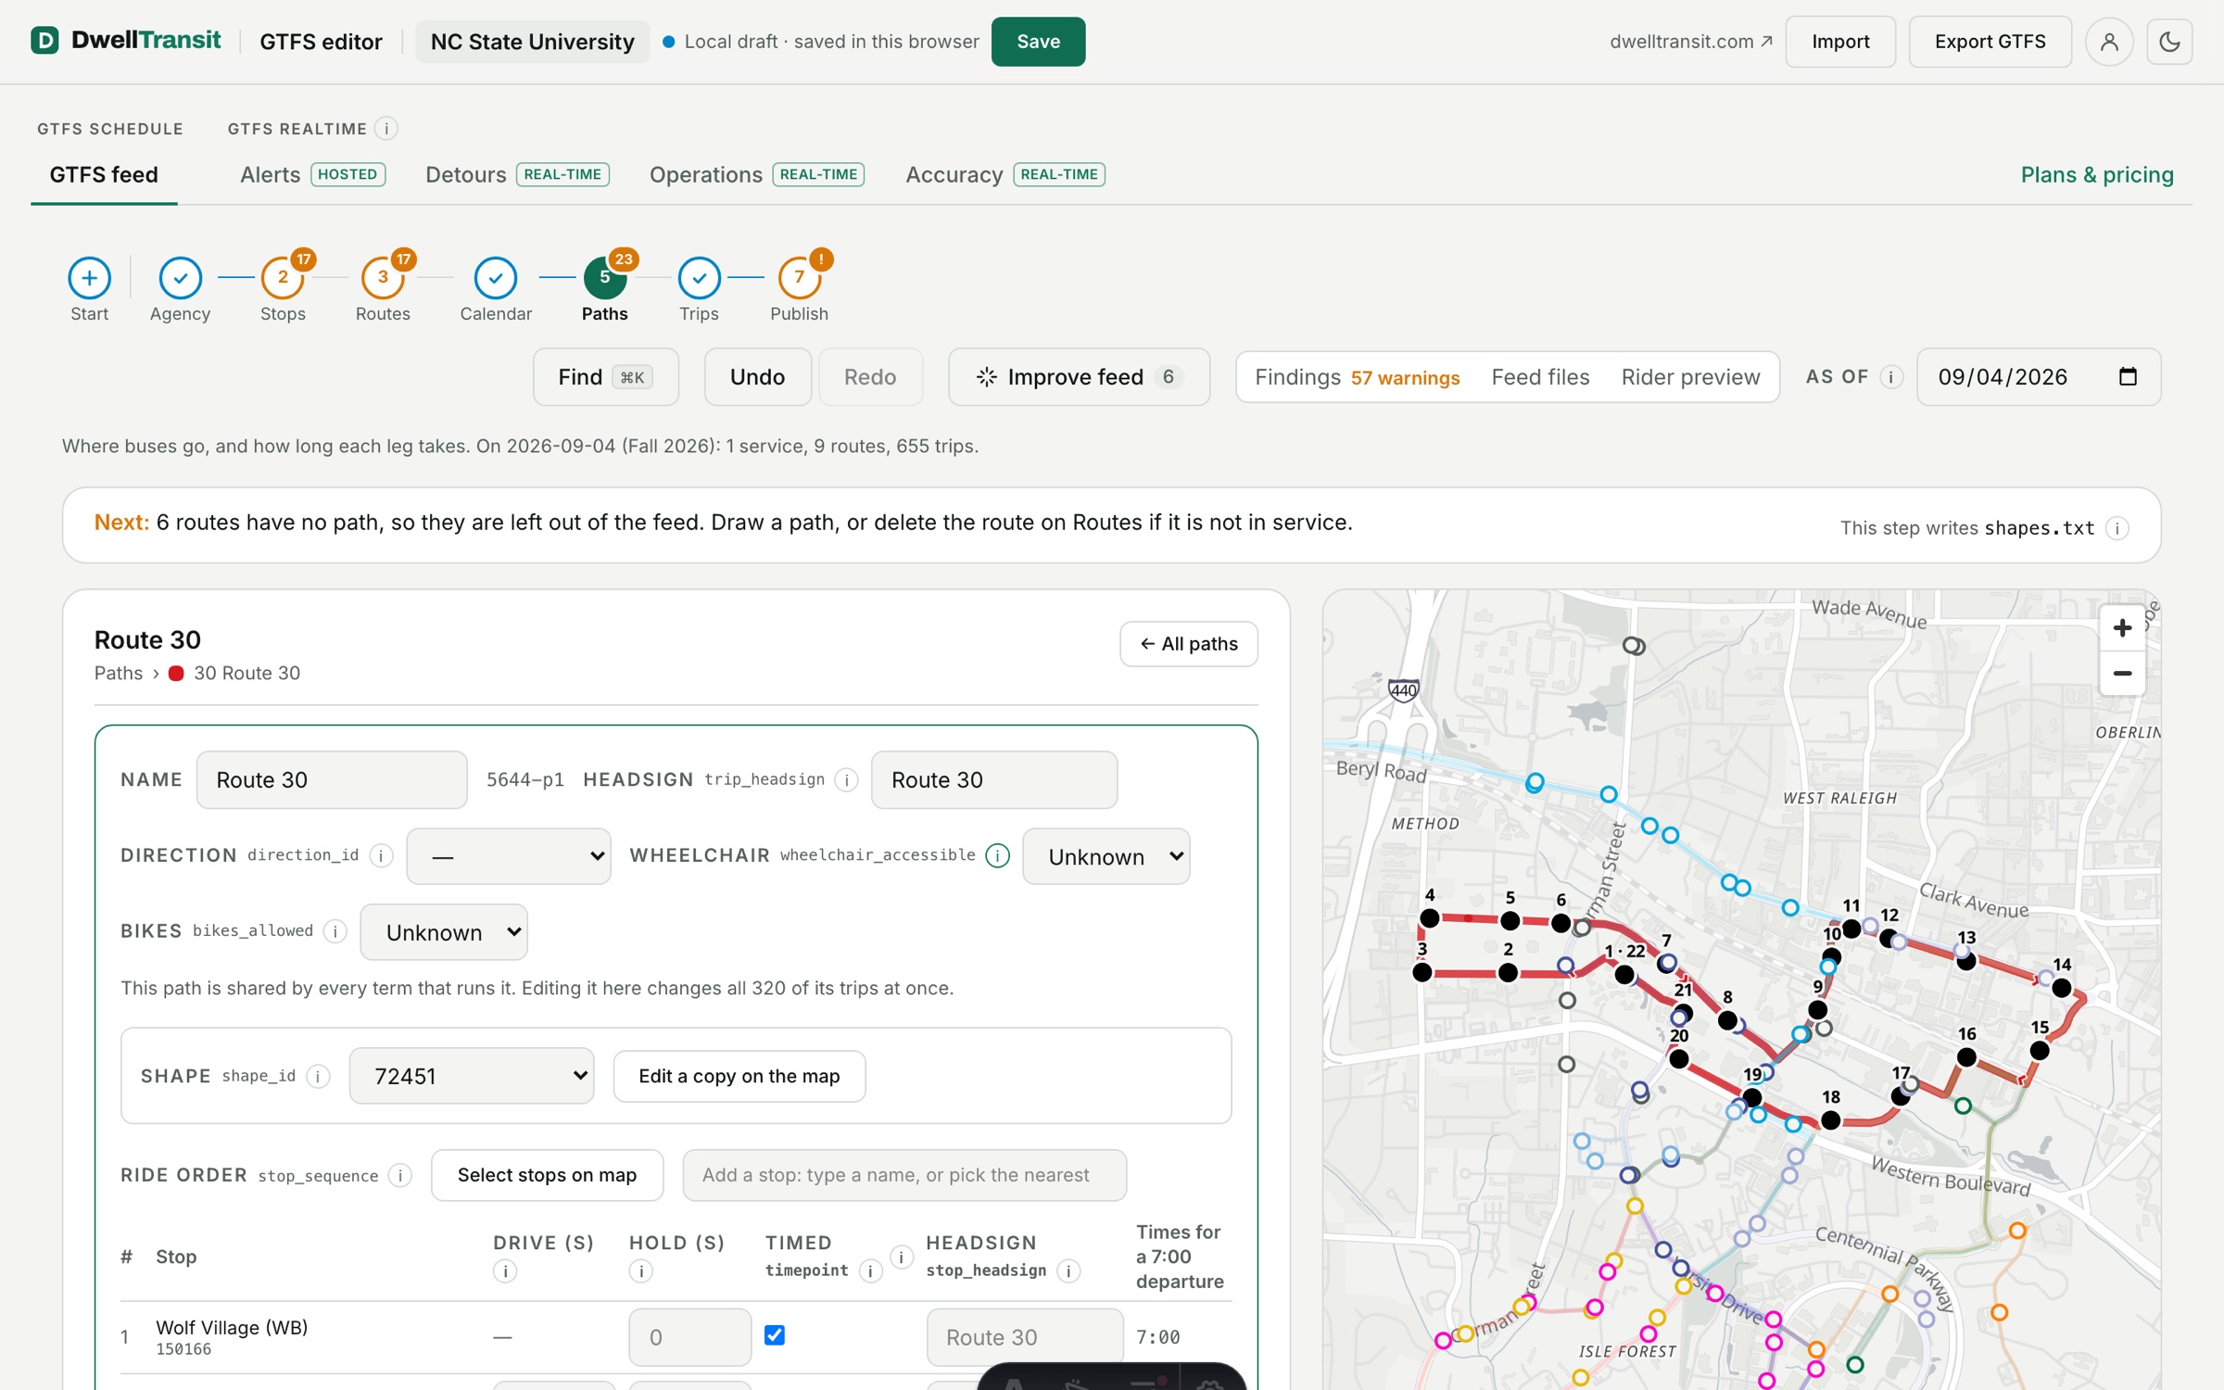This screenshot has width=2224, height=1390.
Task: Open Findings with 57 warnings
Action: (1358, 377)
